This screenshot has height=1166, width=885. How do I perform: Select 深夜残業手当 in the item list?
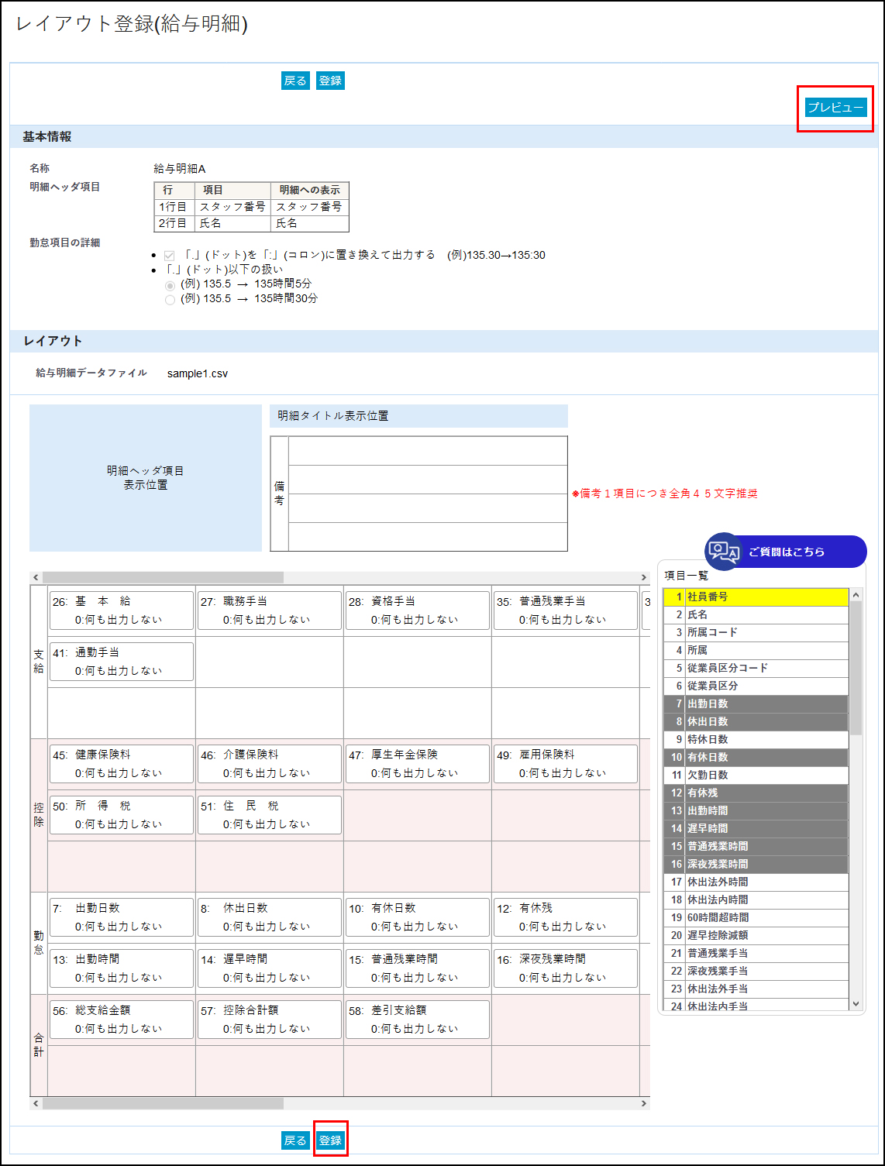[756, 971]
